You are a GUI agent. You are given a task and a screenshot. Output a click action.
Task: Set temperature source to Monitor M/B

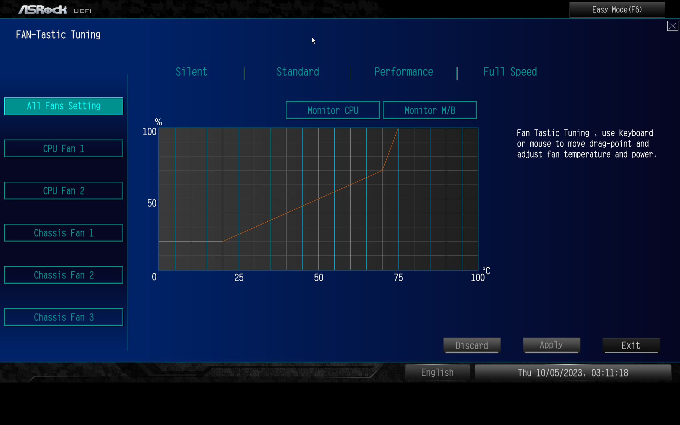430,110
